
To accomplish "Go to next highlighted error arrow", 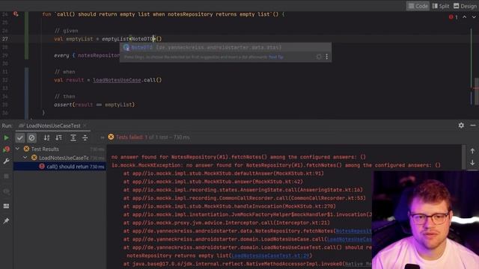I will pos(474,17).
